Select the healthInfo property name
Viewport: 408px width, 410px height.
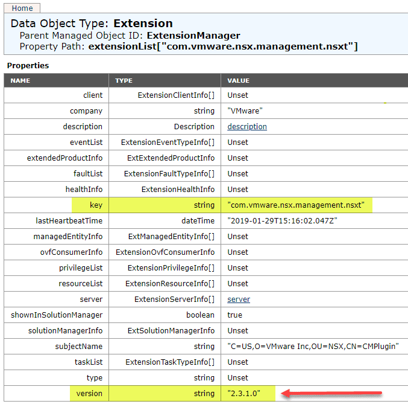point(84,190)
